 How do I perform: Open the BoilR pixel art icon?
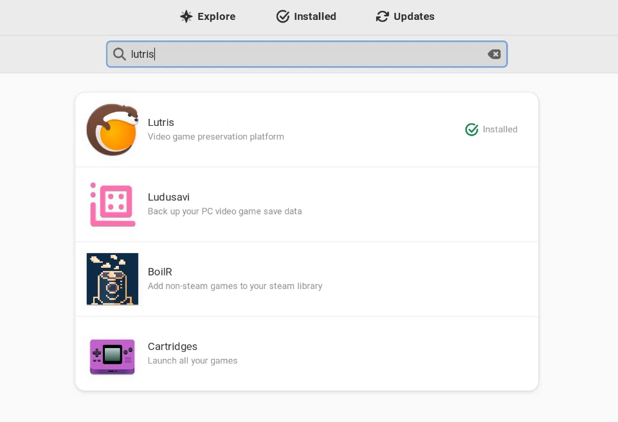tap(113, 279)
